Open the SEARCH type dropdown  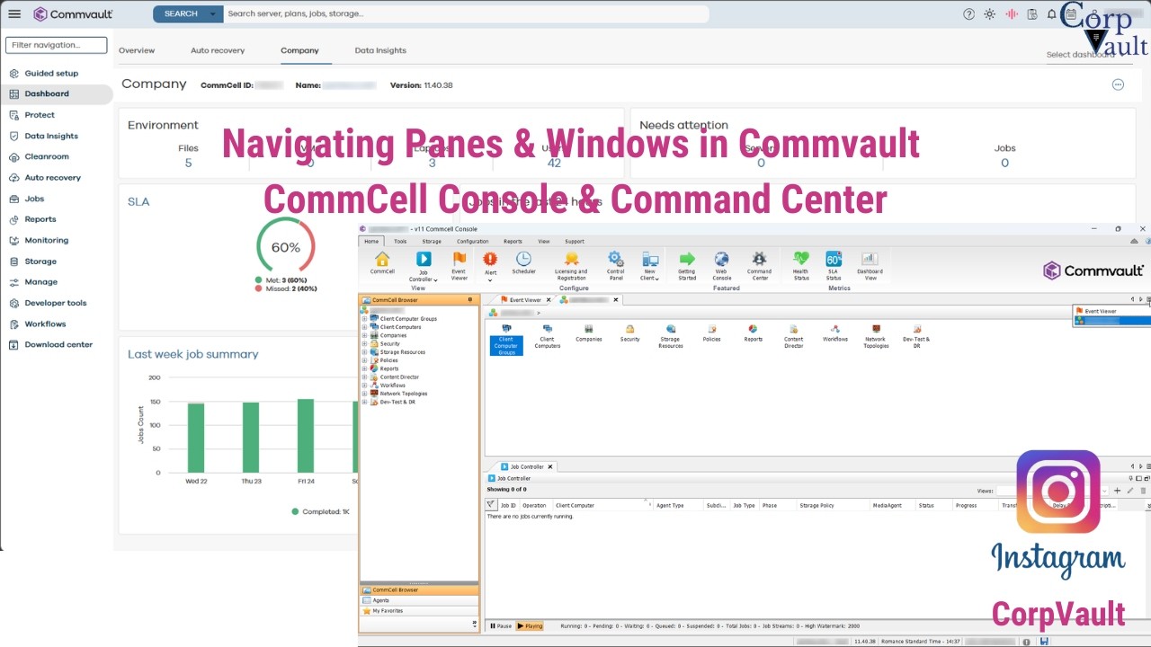click(x=213, y=14)
